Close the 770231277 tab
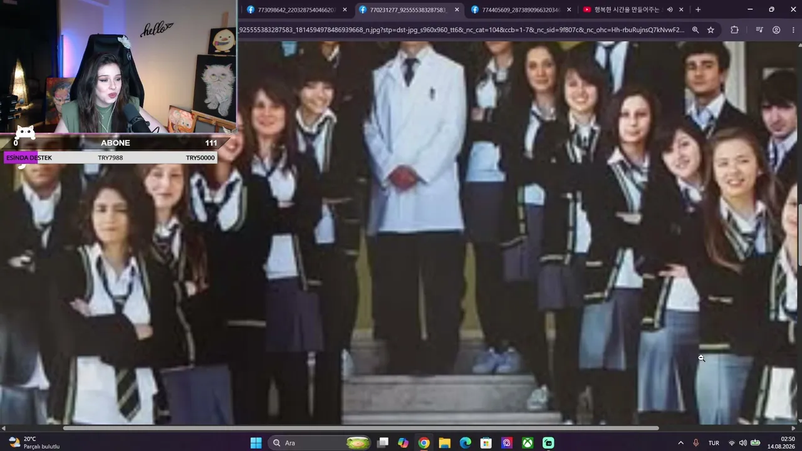The image size is (802, 451). [x=457, y=9]
